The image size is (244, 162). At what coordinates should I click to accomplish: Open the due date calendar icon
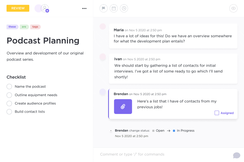[114, 8]
